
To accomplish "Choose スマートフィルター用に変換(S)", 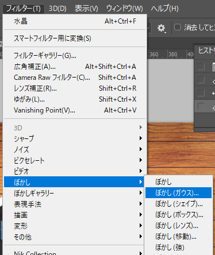I will click(x=75, y=38).
